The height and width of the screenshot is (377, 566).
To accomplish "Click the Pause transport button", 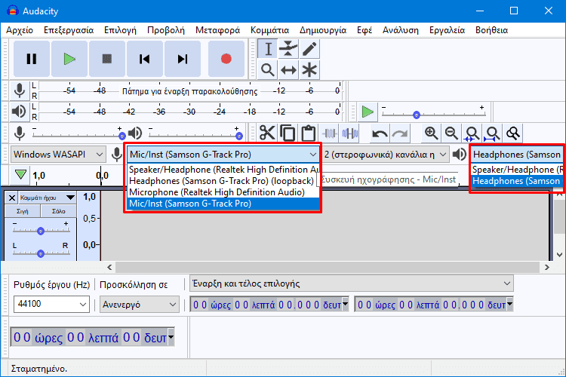I will (32, 59).
